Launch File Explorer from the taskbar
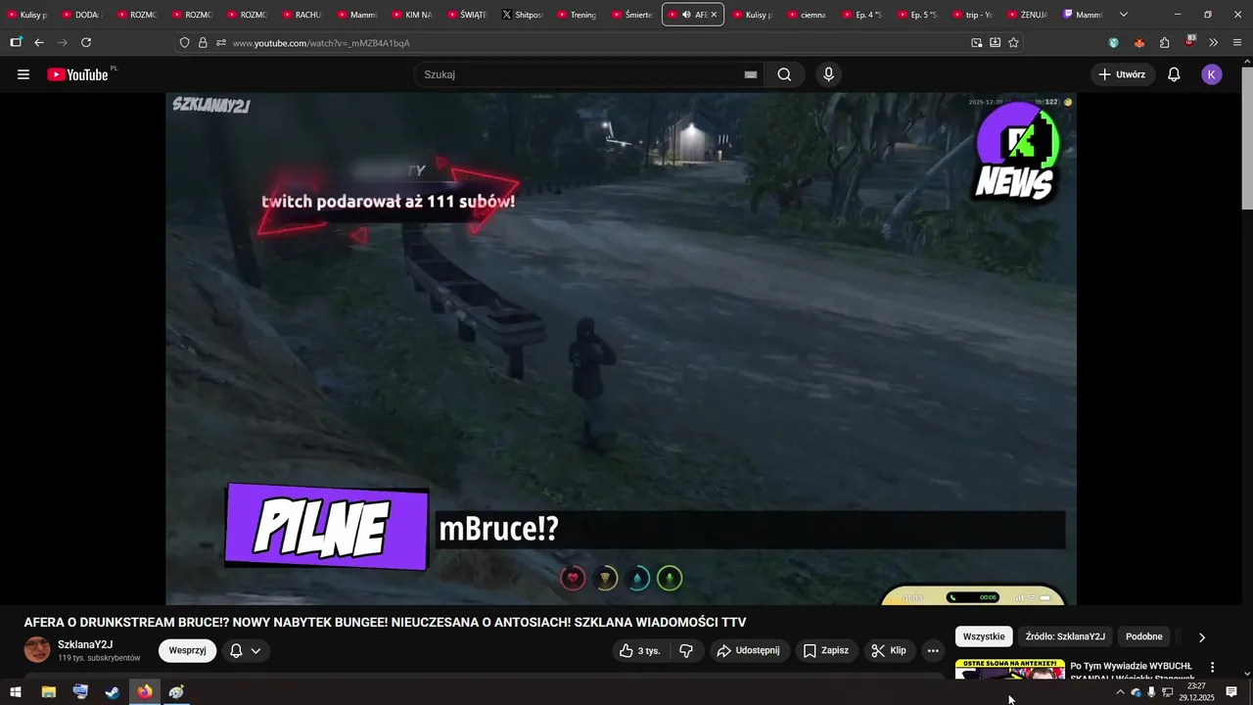1253x705 pixels. click(x=48, y=692)
